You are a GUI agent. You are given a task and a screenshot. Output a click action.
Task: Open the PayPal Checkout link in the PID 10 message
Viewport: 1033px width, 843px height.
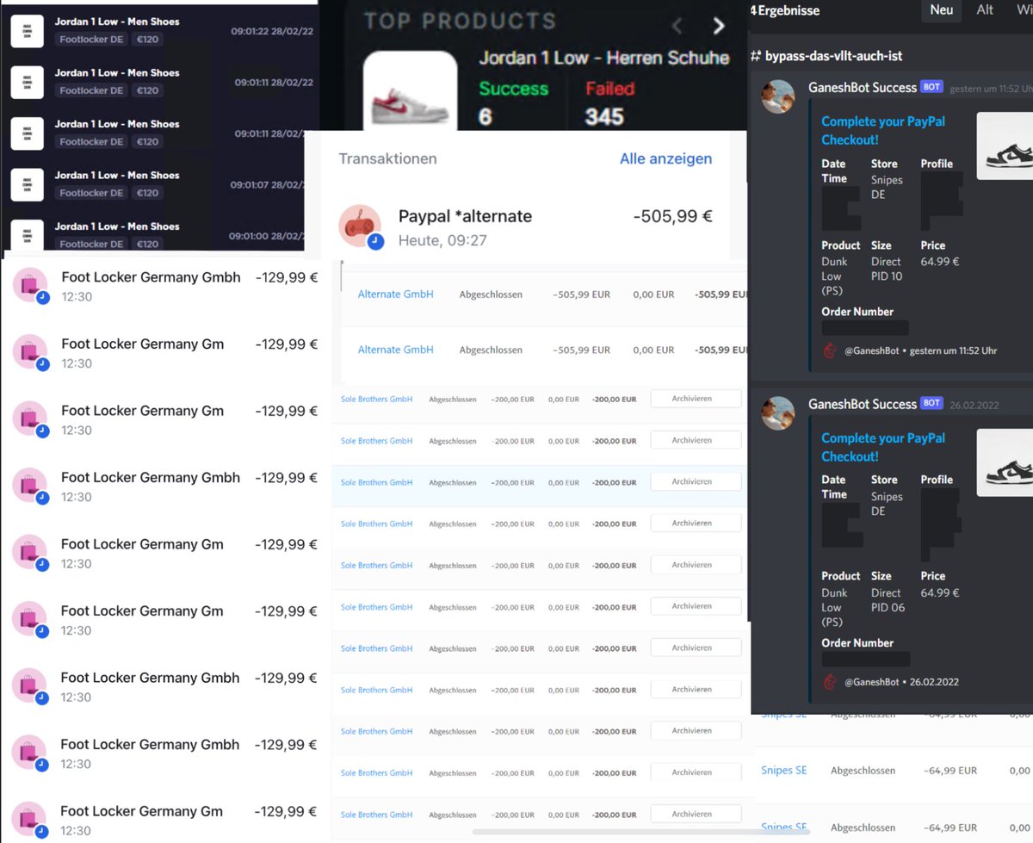pos(883,130)
